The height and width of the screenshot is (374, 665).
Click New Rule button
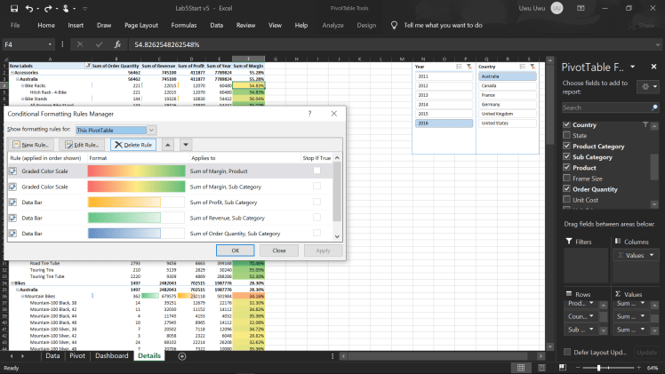click(x=31, y=144)
